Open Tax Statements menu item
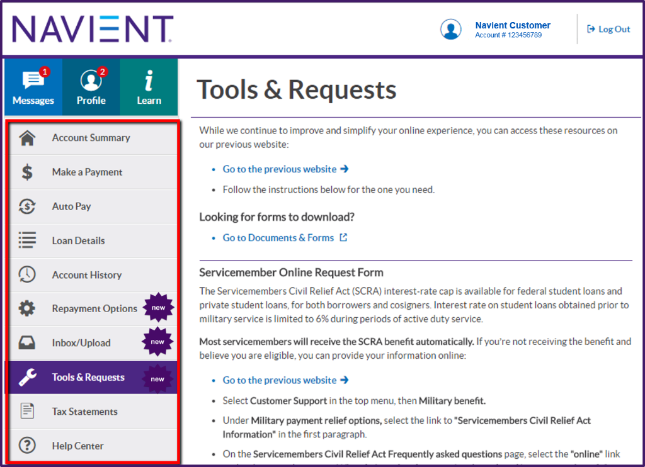 click(93, 411)
